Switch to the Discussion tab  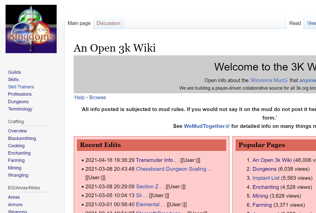click(108, 23)
